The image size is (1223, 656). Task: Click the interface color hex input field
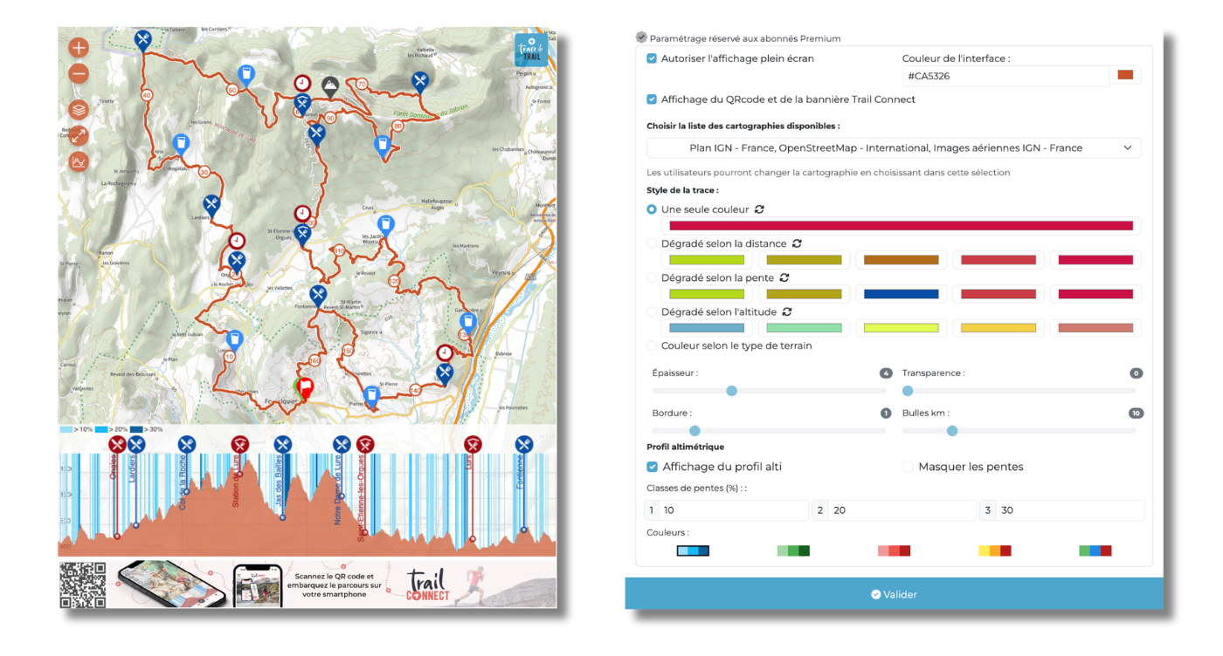(x=1005, y=76)
